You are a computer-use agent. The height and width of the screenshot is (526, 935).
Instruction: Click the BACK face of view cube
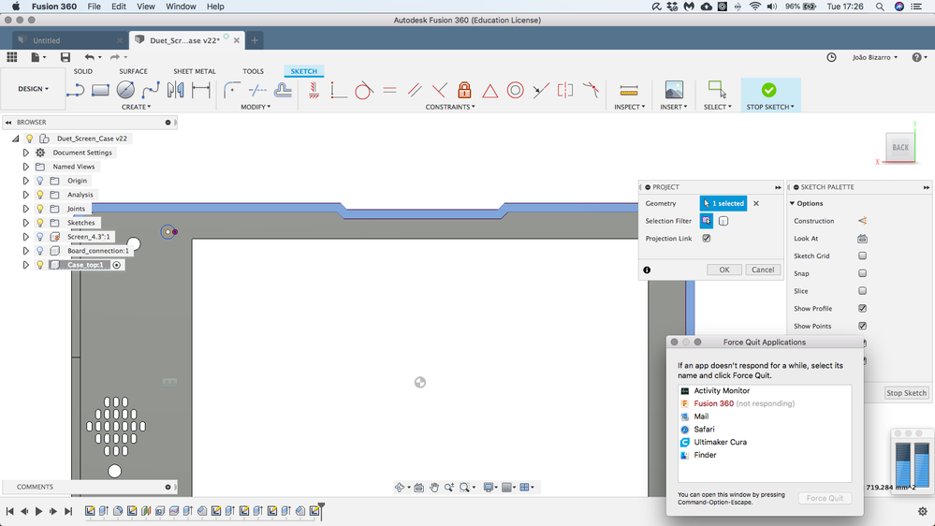point(900,147)
